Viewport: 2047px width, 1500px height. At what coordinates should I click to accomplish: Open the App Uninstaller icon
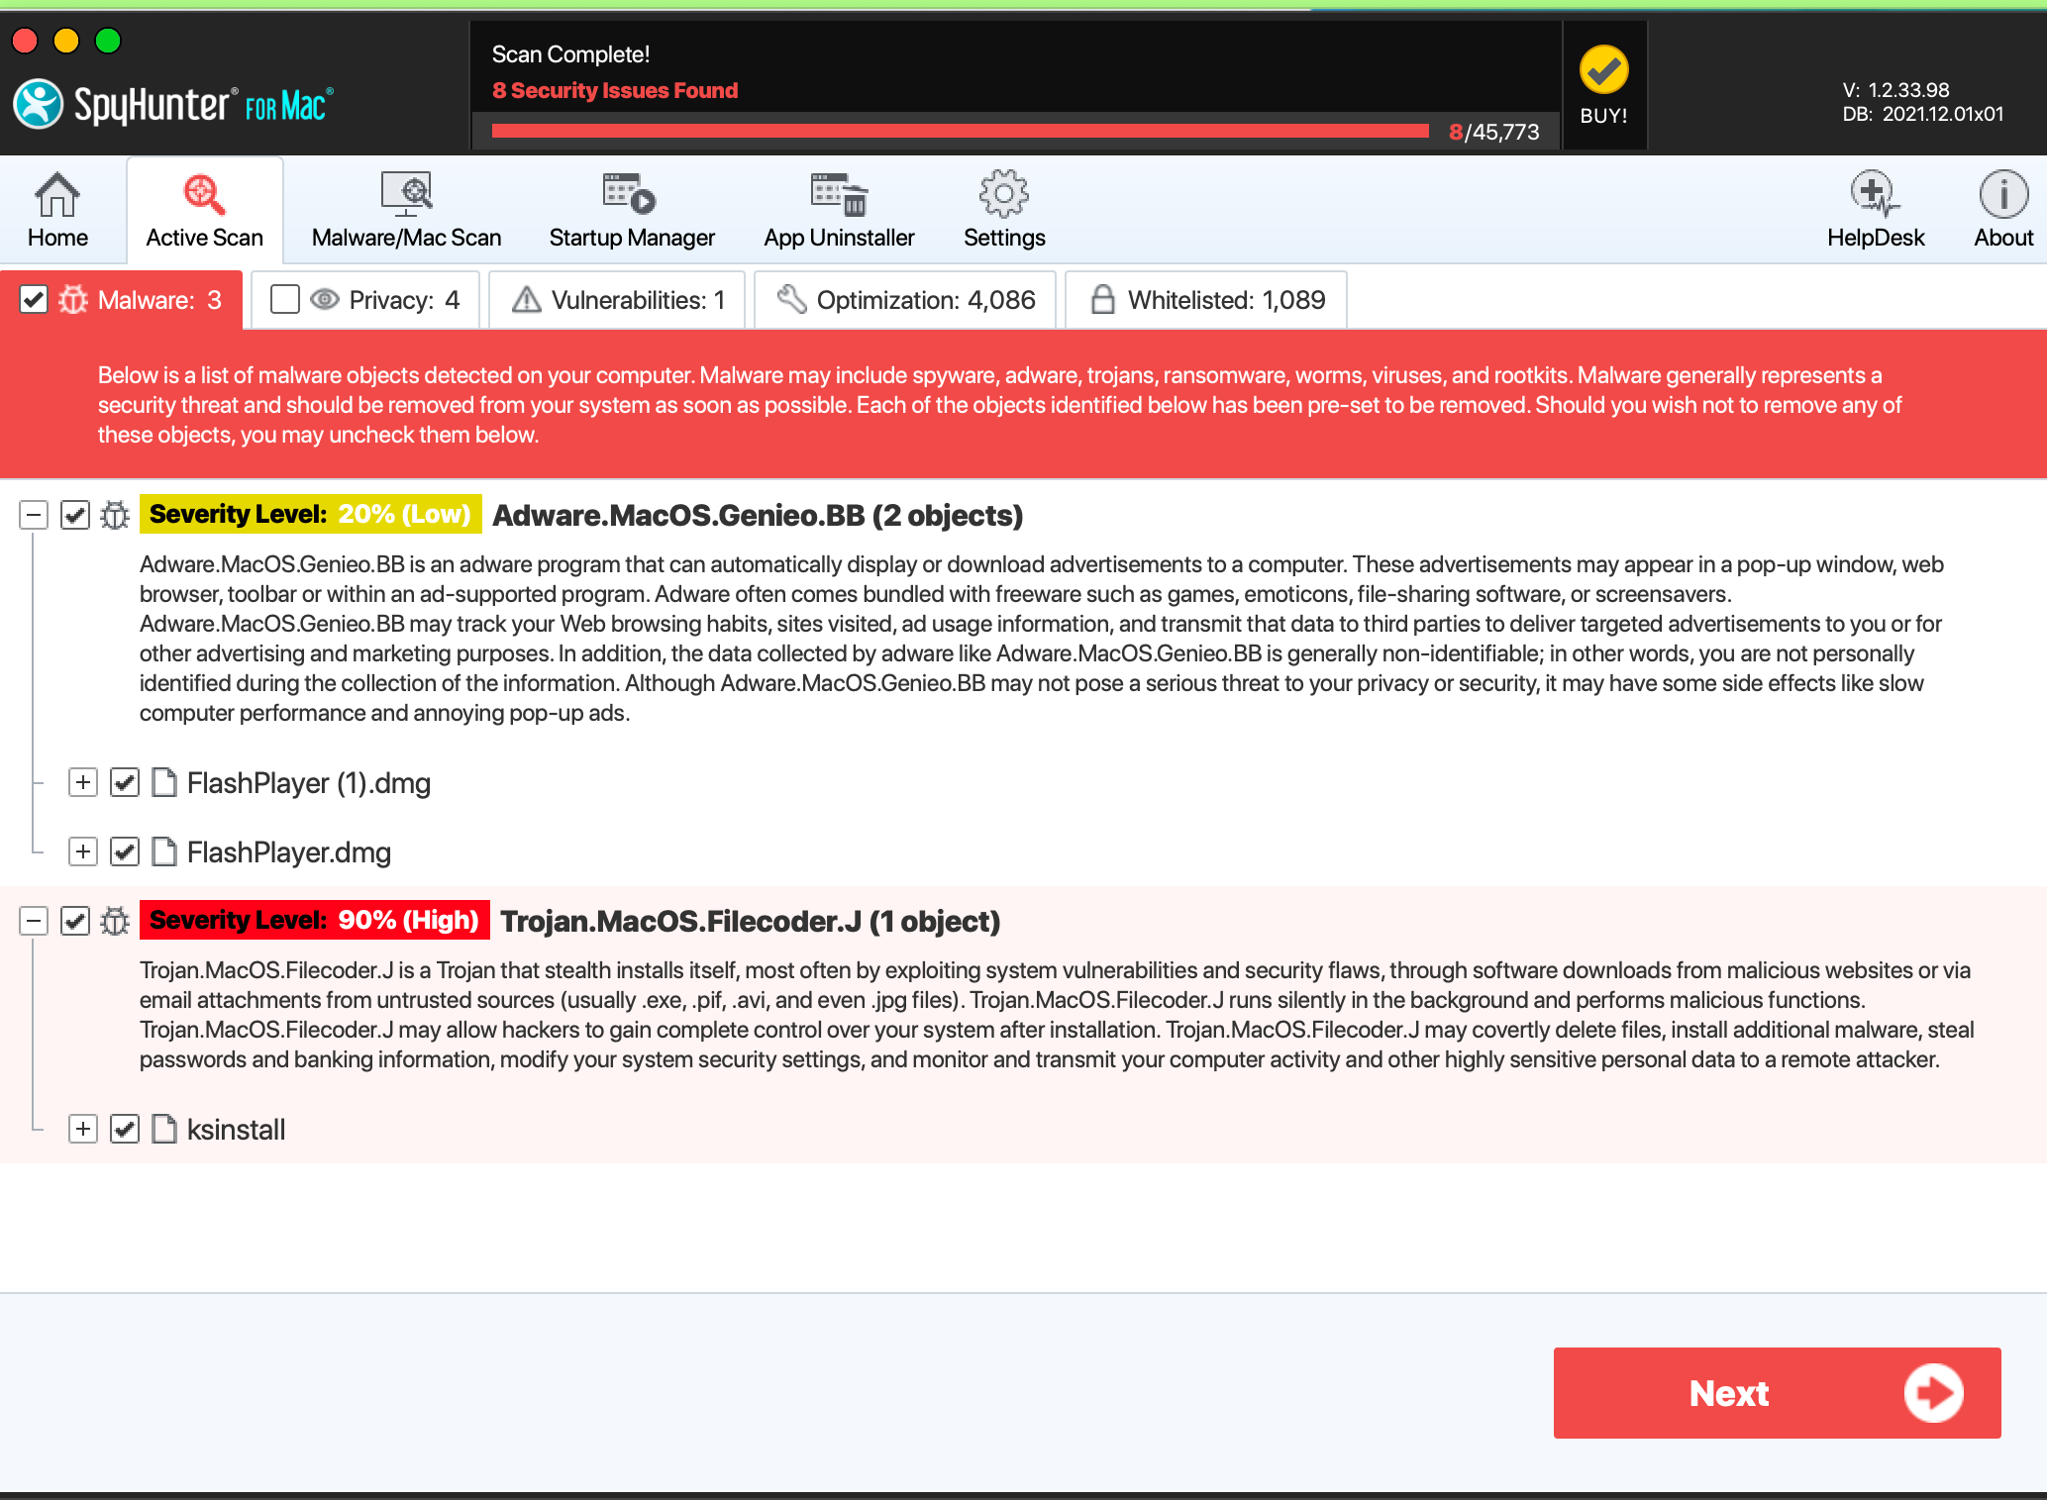coord(839,195)
